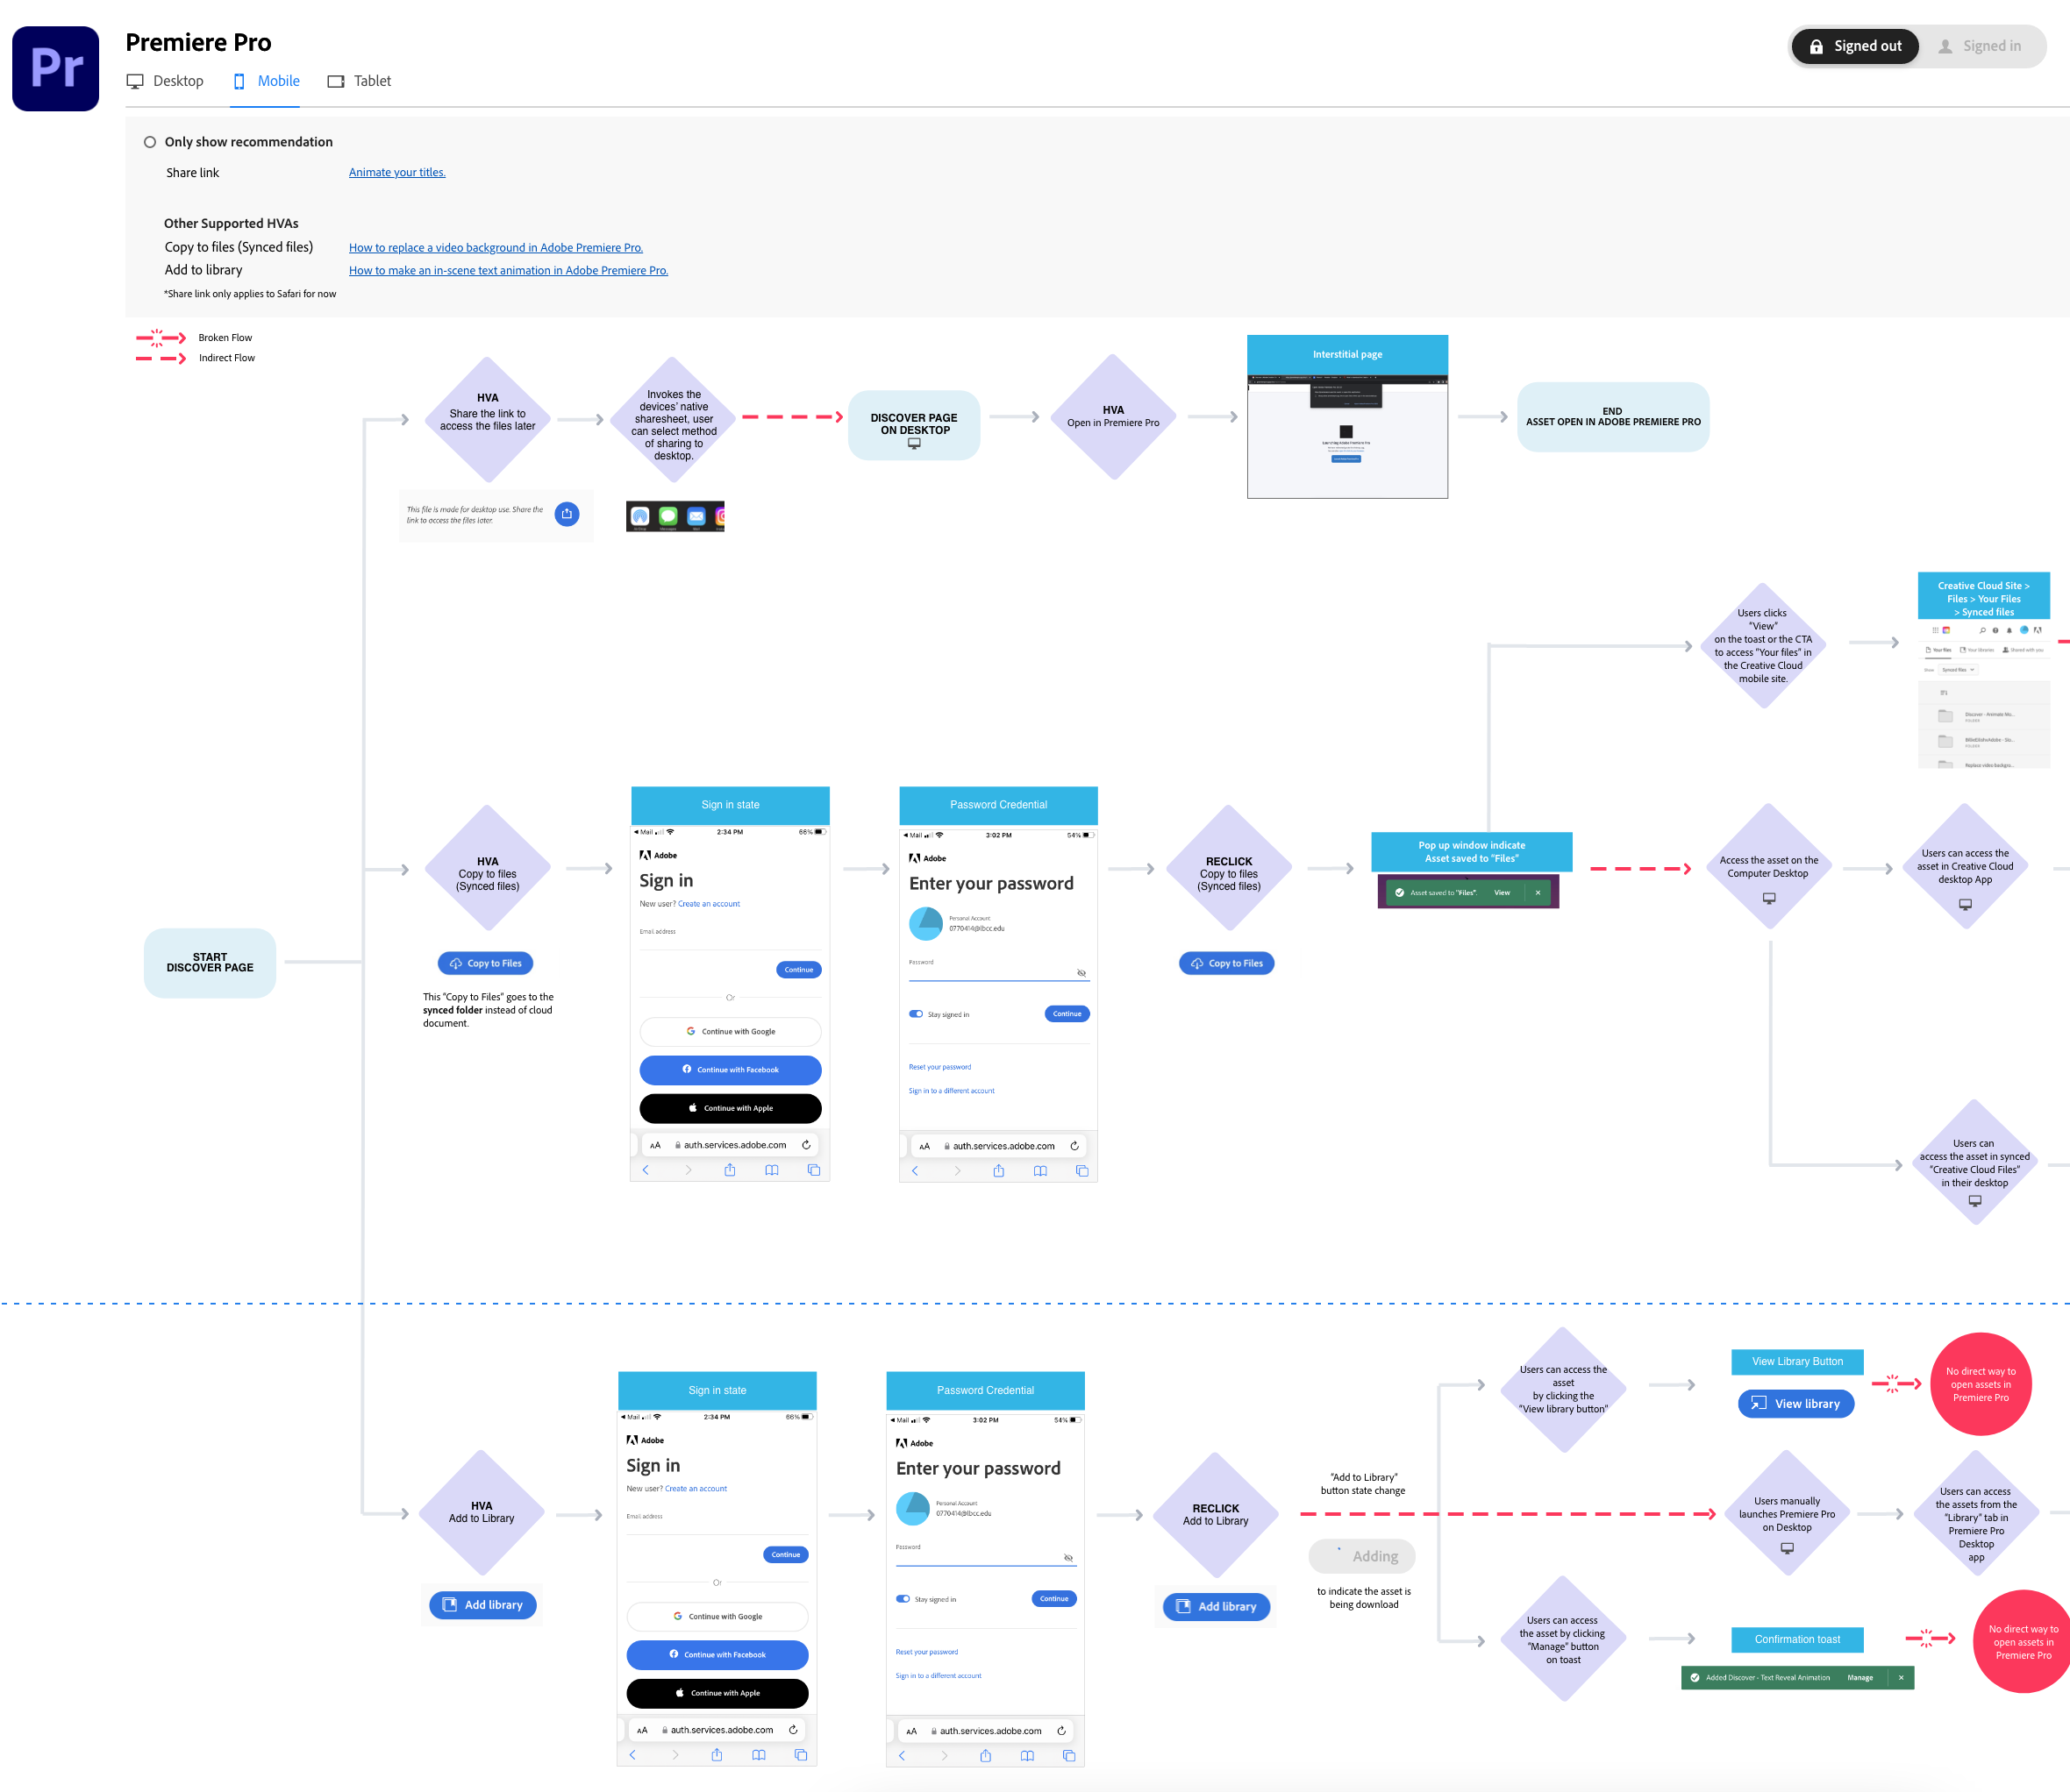Open the Animate your titles link
This screenshot has height=1792, width=2070.
[396, 172]
